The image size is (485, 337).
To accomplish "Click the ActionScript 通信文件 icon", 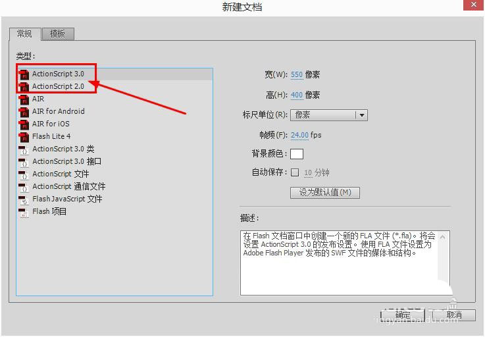I will click(x=24, y=187).
